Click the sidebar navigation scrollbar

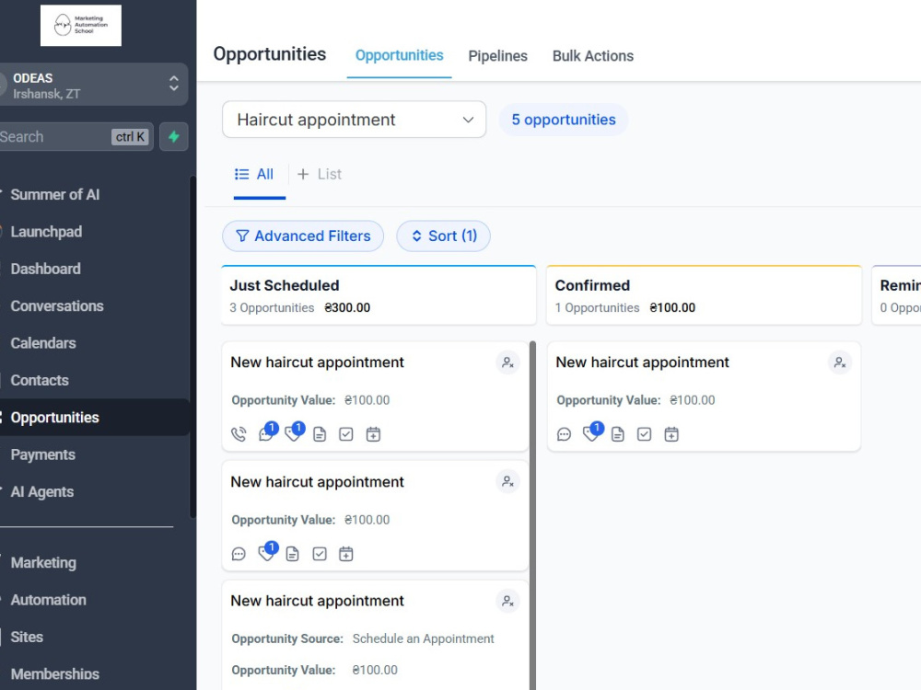pos(192,346)
